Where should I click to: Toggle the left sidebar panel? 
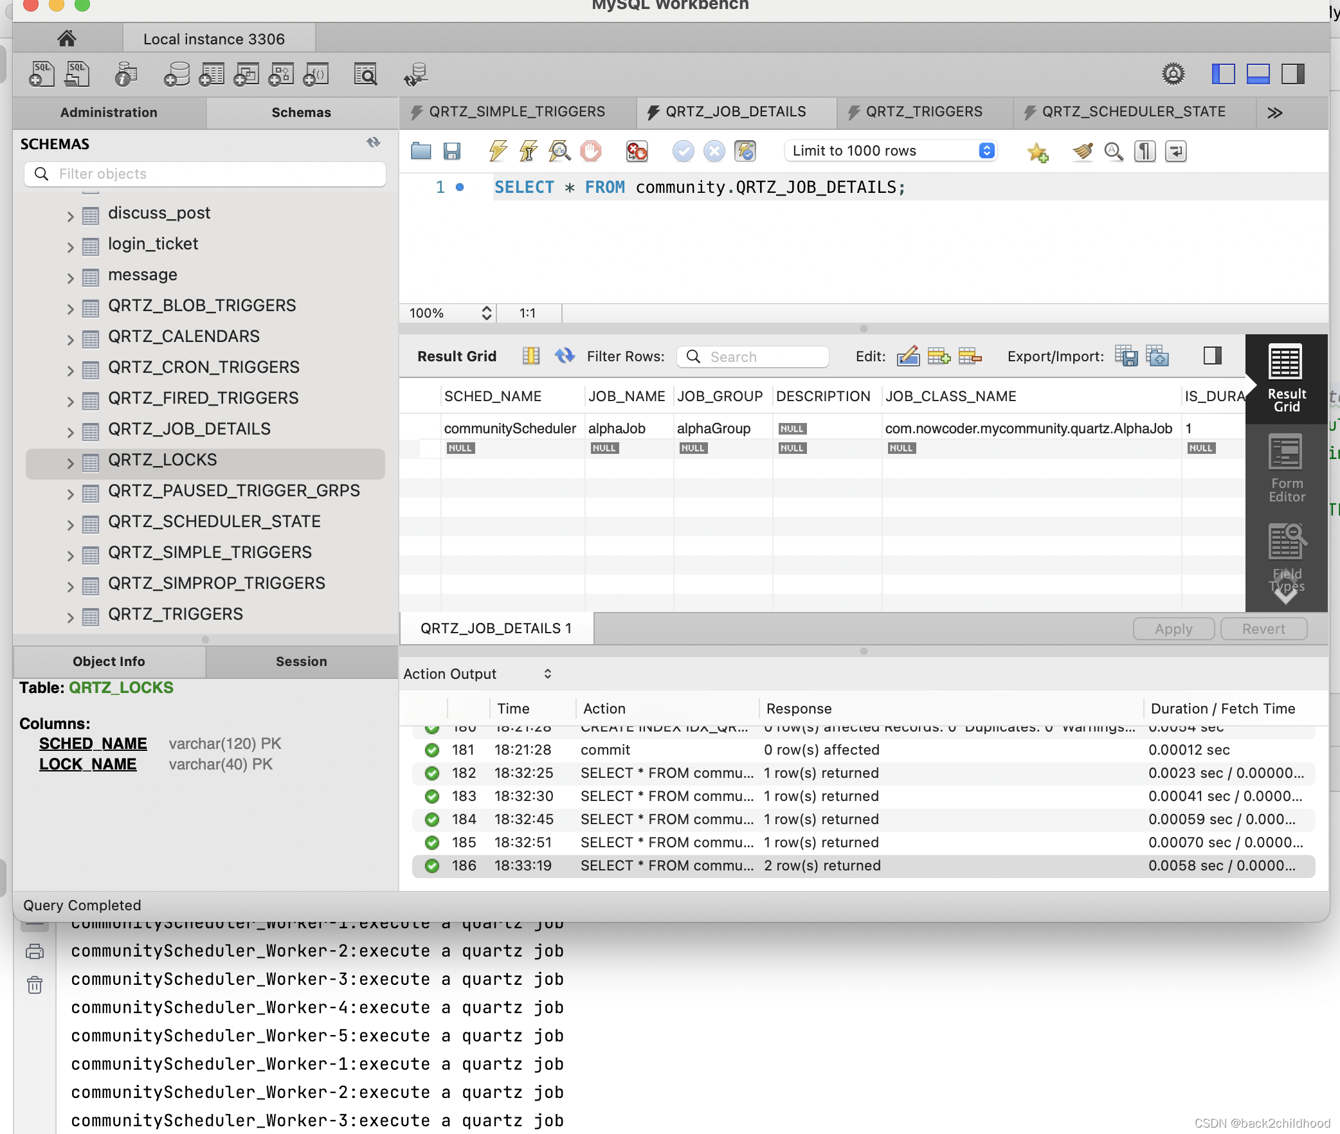pos(1223,74)
